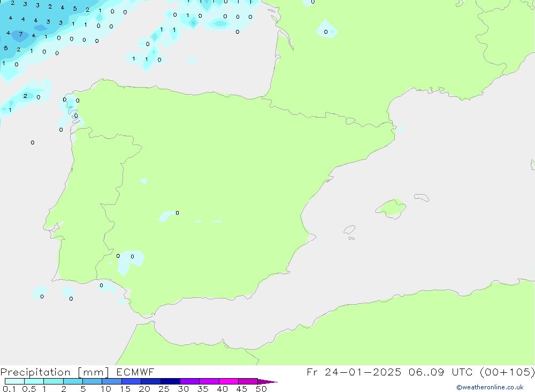Click the 0 marker in central Spain

click(177, 213)
